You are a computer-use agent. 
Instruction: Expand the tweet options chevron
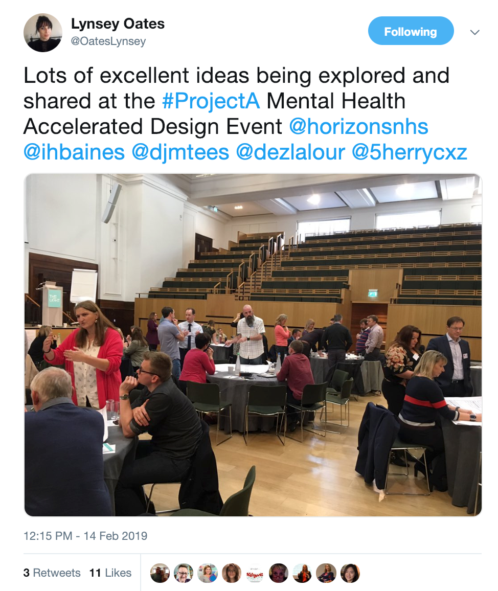[474, 32]
